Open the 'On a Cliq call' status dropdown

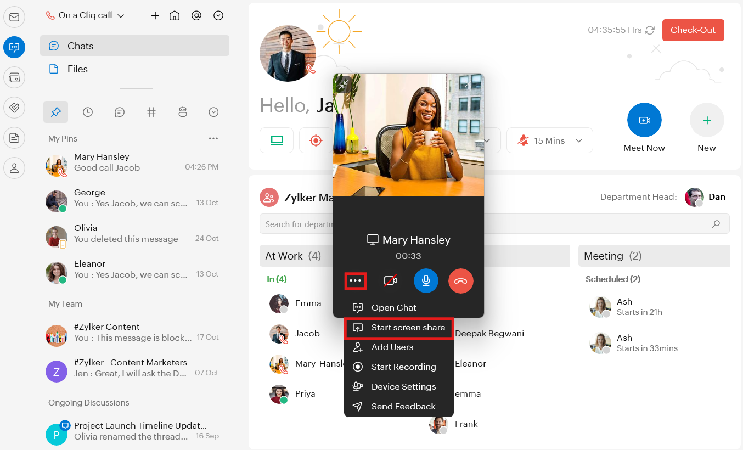click(86, 15)
